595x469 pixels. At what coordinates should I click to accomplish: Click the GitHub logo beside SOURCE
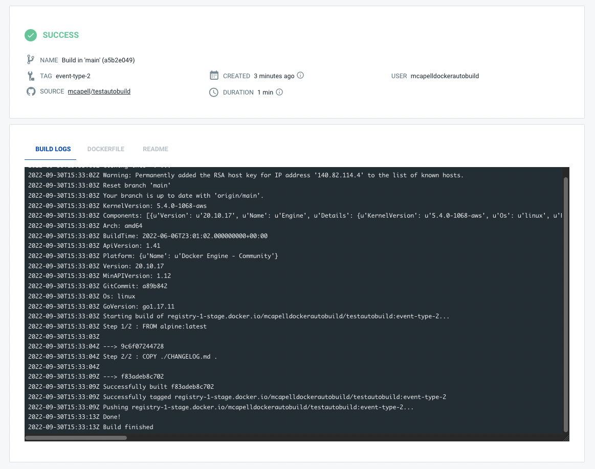31,91
